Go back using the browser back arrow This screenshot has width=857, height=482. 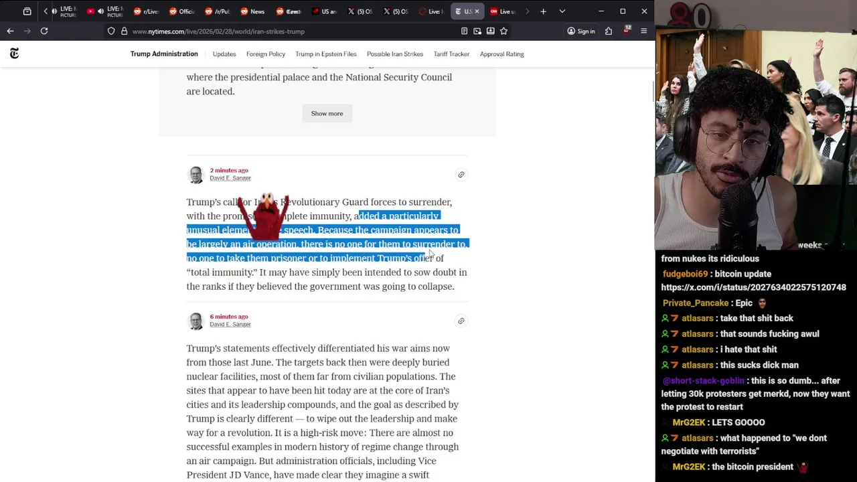[10, 31]
